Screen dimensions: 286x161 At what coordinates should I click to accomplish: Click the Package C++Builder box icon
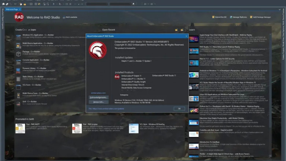(x=18, y=54)
